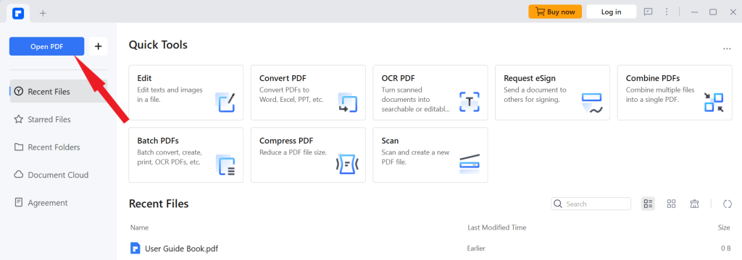Open a new tab with the plus icon
Viewport: 742px width, 260px height.
pos(43,13)
